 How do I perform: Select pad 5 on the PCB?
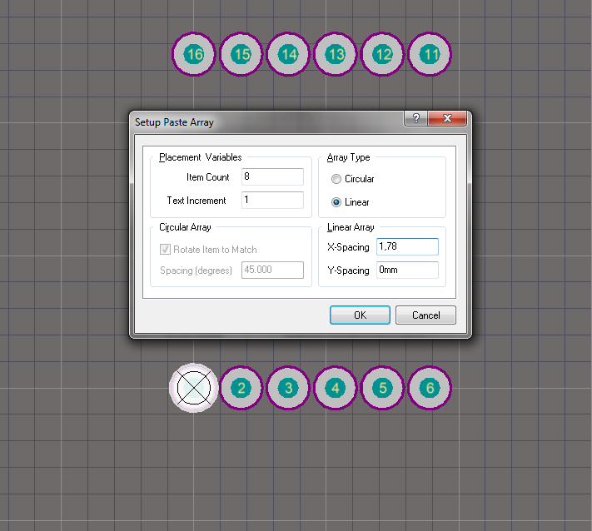[x=382, y=388]
